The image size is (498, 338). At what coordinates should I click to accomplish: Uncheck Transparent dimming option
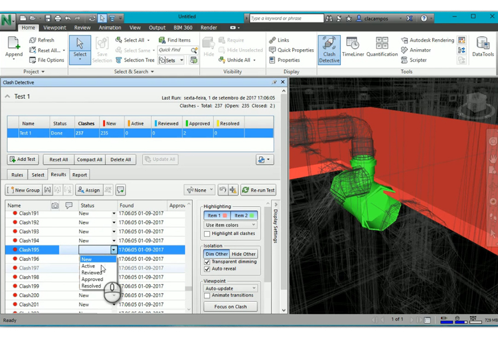click(207, 262)
